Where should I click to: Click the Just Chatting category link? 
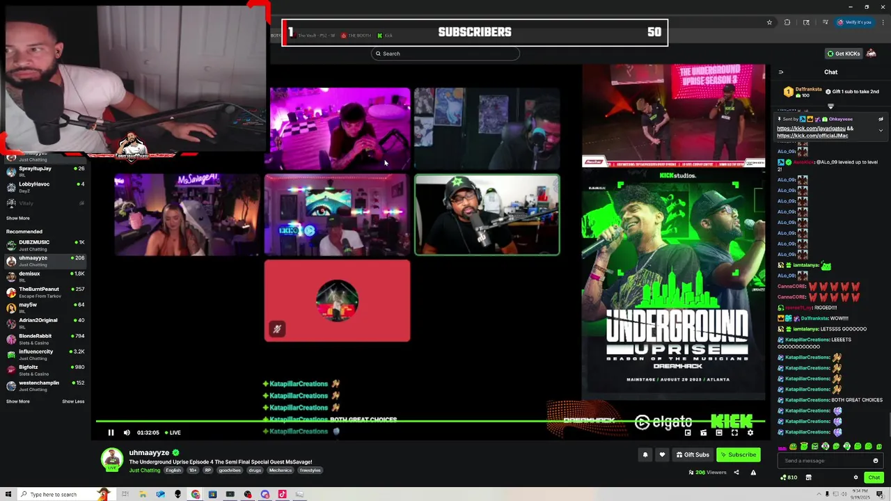(145, 470)
